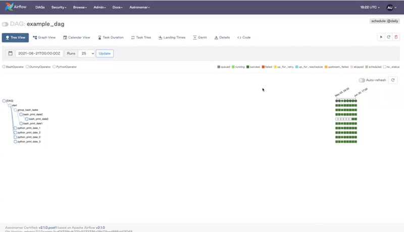
Task: Expand the Security menu in navbar
Action: tap(59, 8)
